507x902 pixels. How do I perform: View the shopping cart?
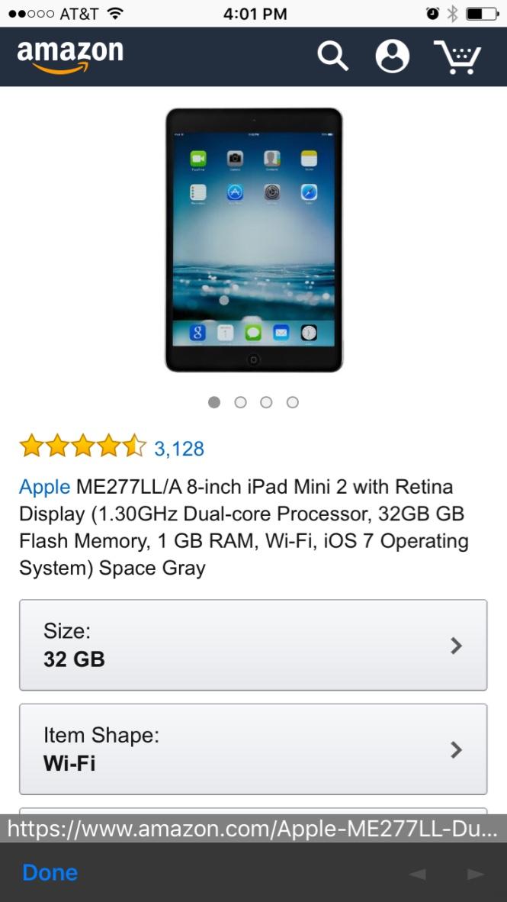tap(457, 57)
